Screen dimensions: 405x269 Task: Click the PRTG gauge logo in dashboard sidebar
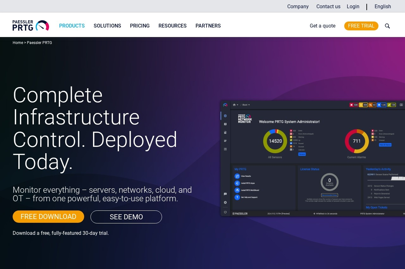pos(225,105)
